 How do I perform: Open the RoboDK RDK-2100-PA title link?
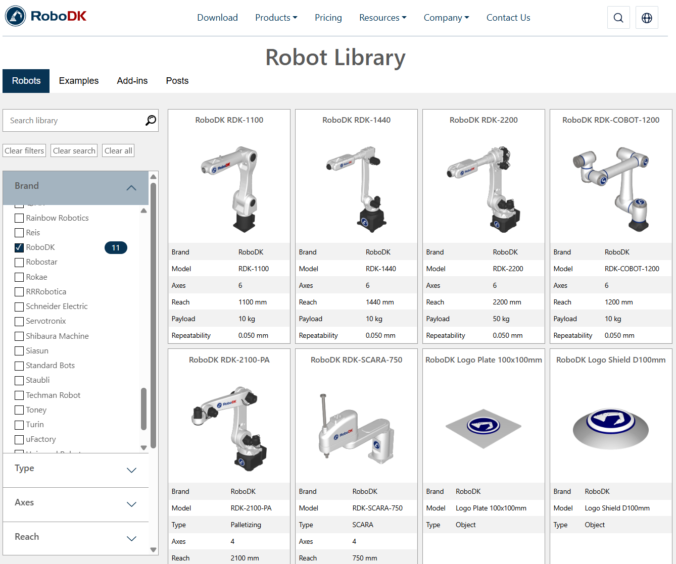pos(229,360)
